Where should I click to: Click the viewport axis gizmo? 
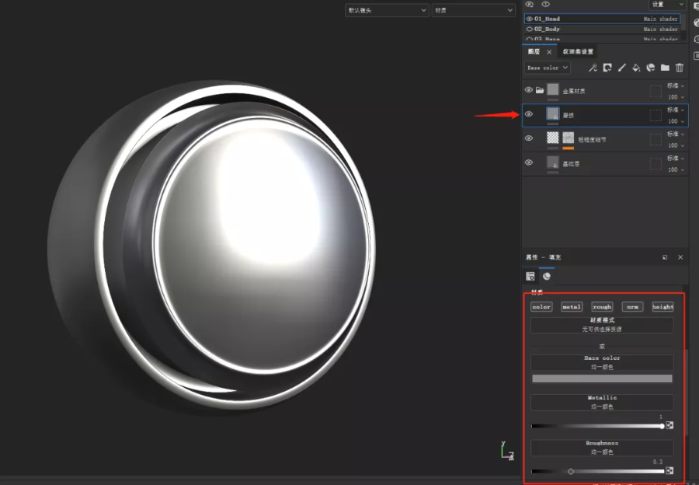pos(507,451)
